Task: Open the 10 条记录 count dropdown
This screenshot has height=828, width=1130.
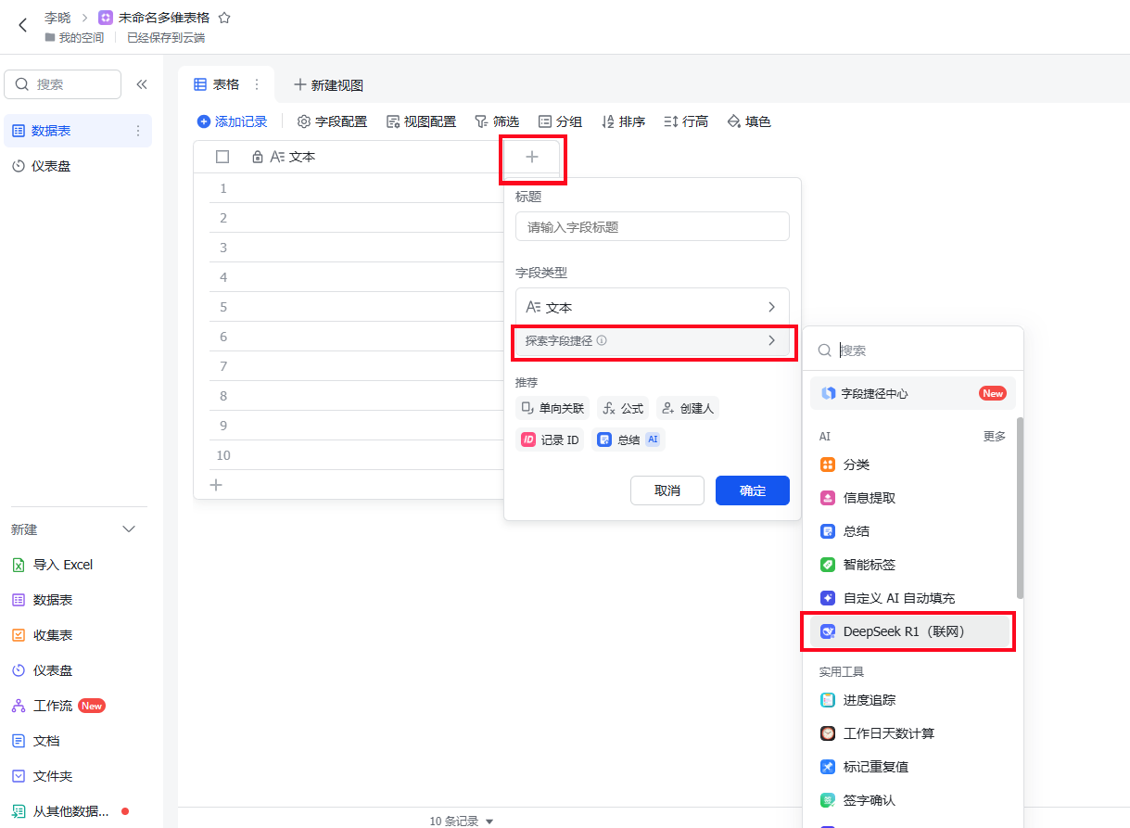Action: tap(462, 821)
